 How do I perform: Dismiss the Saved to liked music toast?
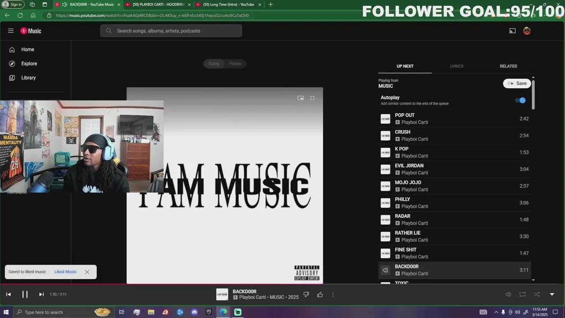[x=87, y=272]
